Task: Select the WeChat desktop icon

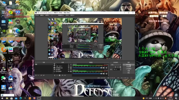Action: 4,79
